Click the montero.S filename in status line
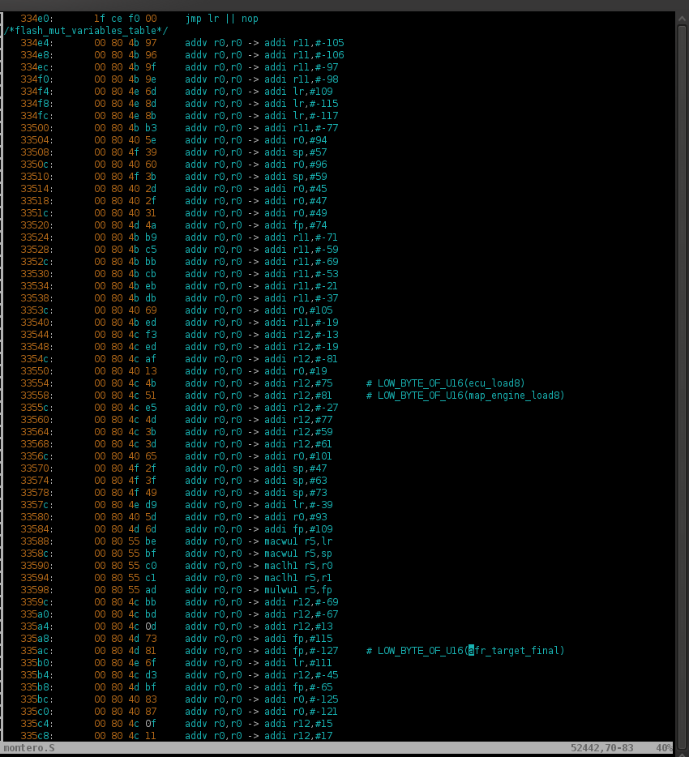 tap(29, 748)
